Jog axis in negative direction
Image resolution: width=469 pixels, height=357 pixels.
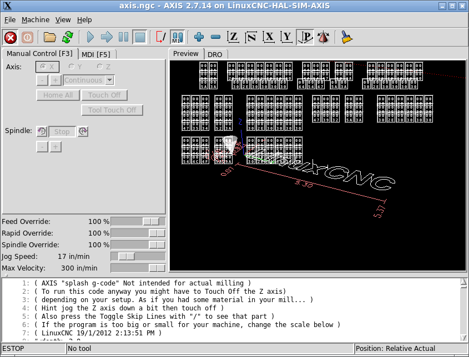click(x=43, y=80)
